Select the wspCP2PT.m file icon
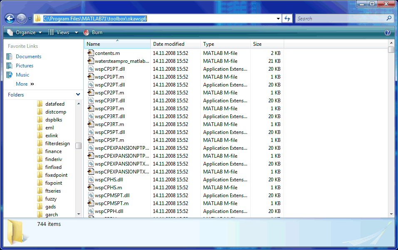398x250 pixels. click(91, 92)
